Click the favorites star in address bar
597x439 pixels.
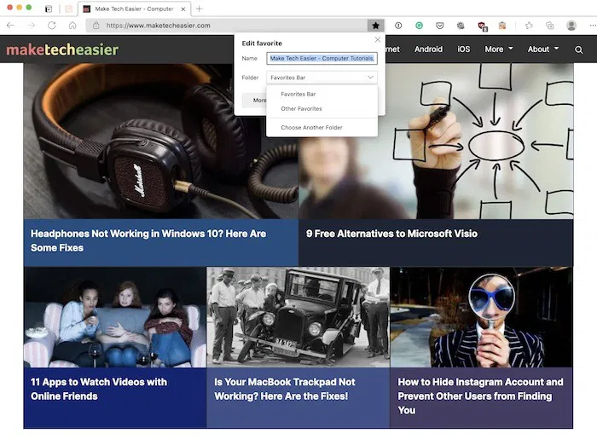pos(375,26)
